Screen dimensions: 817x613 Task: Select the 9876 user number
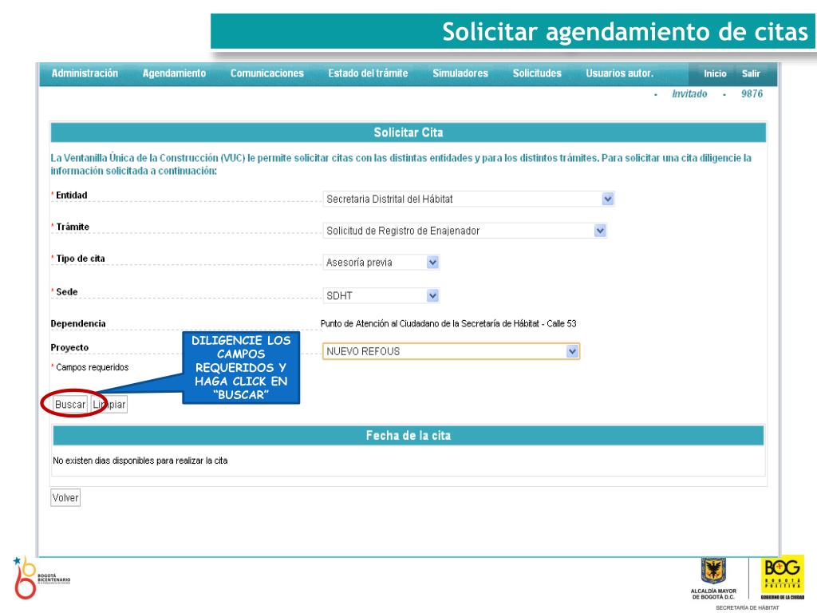click(752, 94)
